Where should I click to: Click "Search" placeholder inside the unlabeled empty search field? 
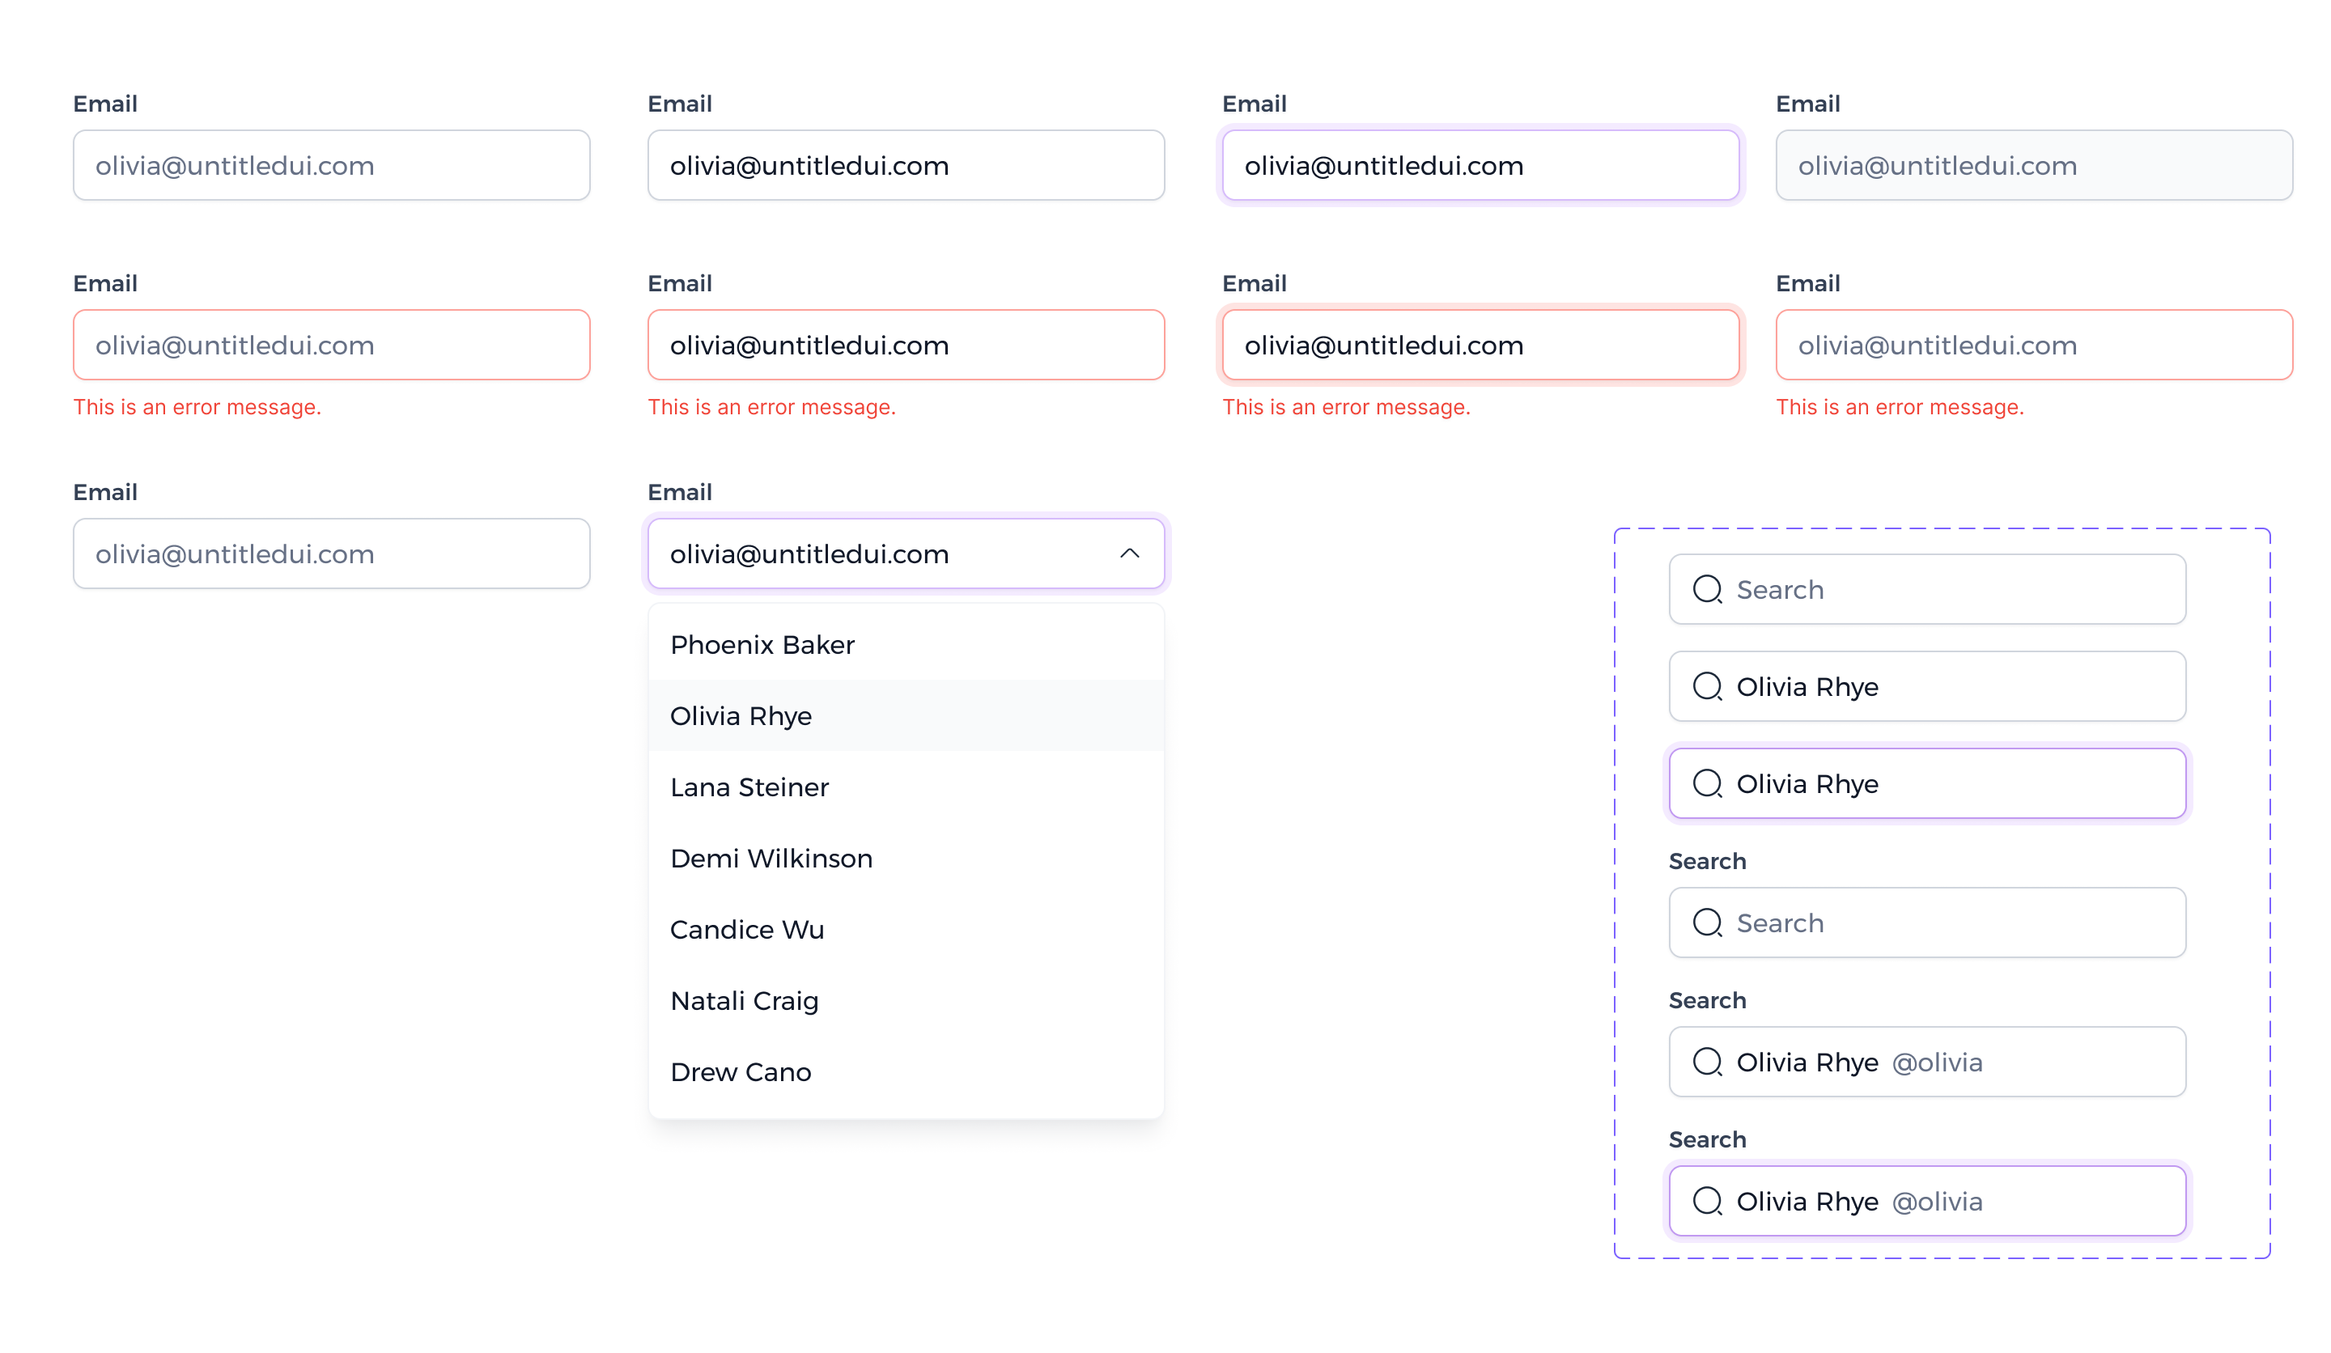[x=1780, y=589]
